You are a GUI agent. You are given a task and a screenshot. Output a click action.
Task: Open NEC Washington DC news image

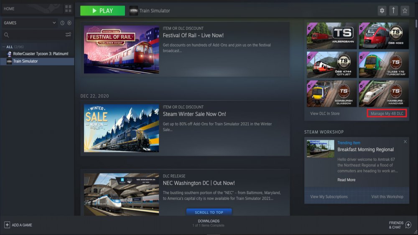click(121, 194)
